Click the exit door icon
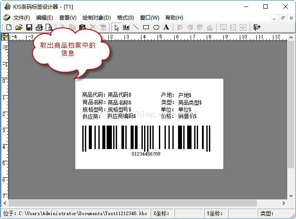 (257, 27)
